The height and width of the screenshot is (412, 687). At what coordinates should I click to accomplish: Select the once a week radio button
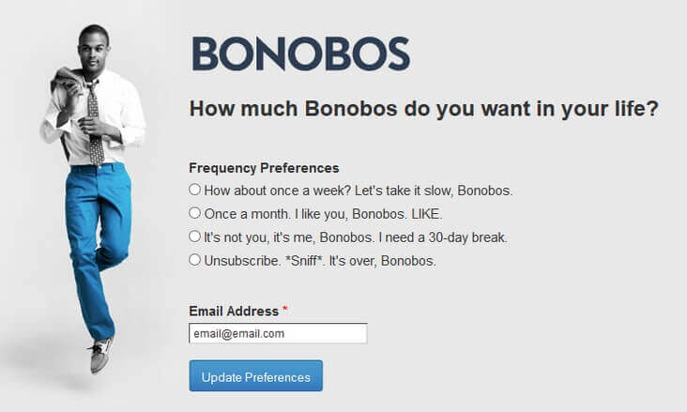195,190
